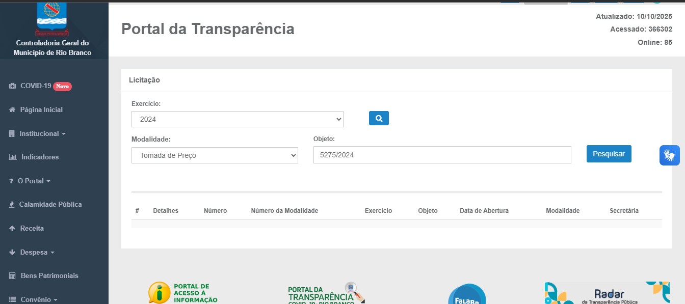Open the Receita sidebar item
The image size is (685, 304).
[32, 228]
